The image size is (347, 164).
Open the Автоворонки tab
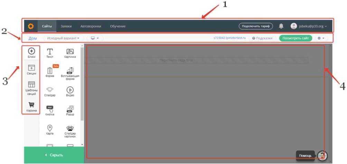(91, 26)
